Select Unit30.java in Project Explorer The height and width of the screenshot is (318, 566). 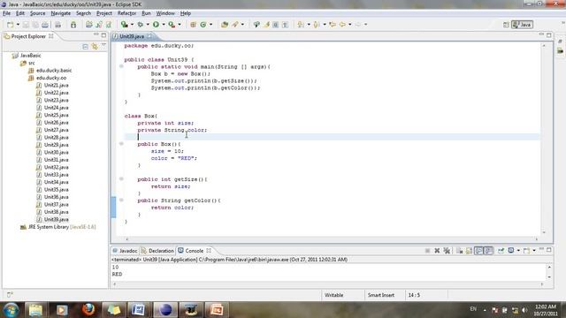[52, 153]
